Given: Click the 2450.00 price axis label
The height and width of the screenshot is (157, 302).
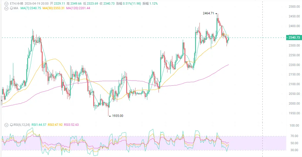Looking at the screenshot, I should [x=294, y=16].
